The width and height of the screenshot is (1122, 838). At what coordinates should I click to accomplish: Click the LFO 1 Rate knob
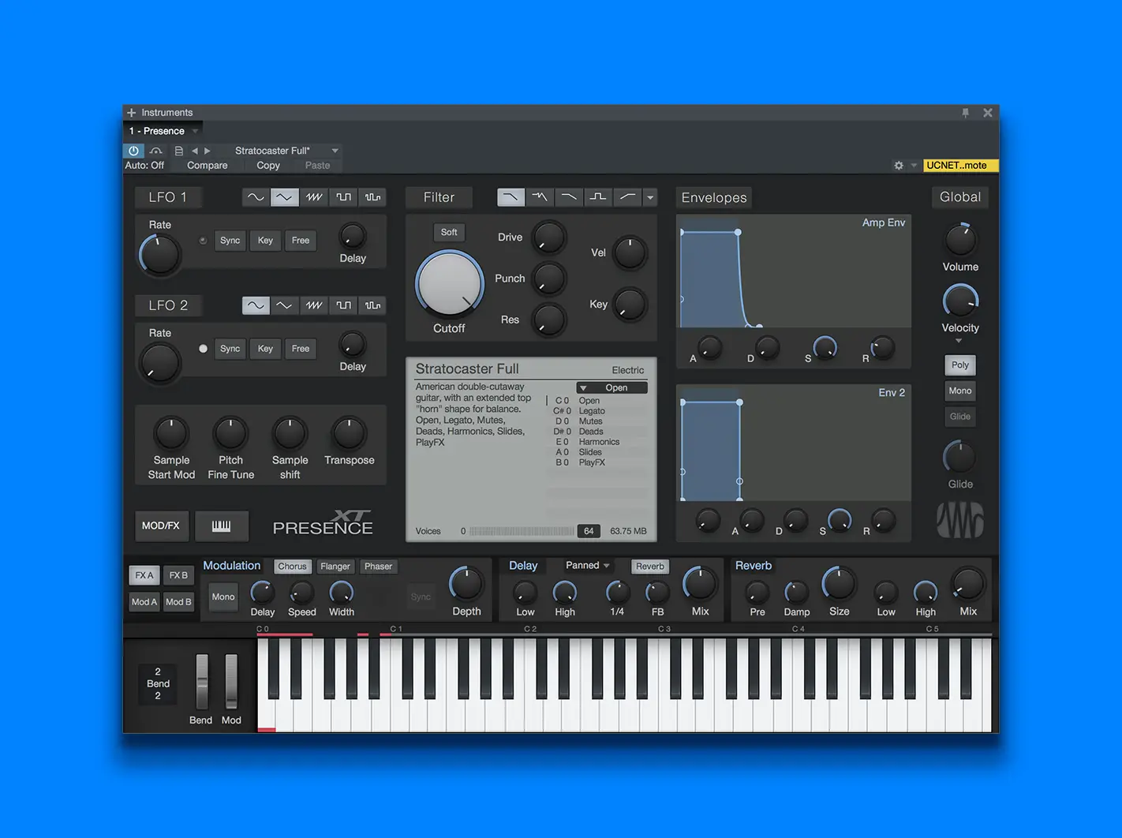pos(160,255)
